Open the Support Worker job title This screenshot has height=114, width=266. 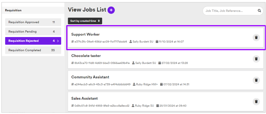coord(85,34)
